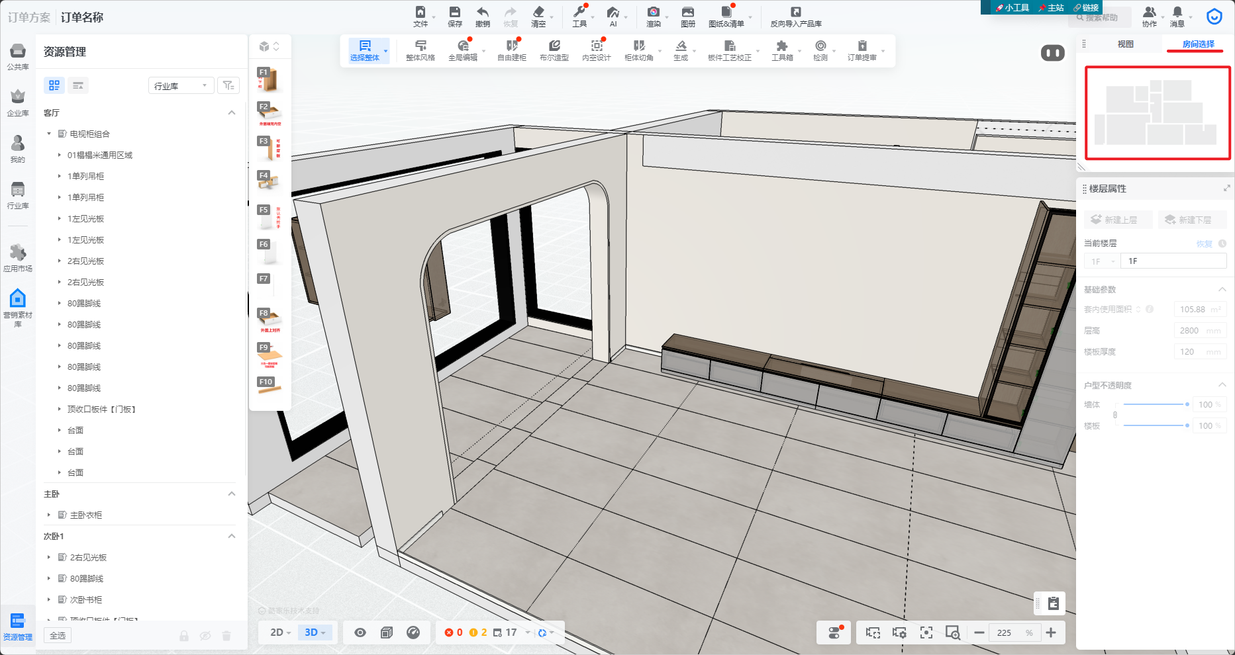1235x655 pixels.
Task: Collapse the 客厅 section
Action: click(x=231, y=113)
